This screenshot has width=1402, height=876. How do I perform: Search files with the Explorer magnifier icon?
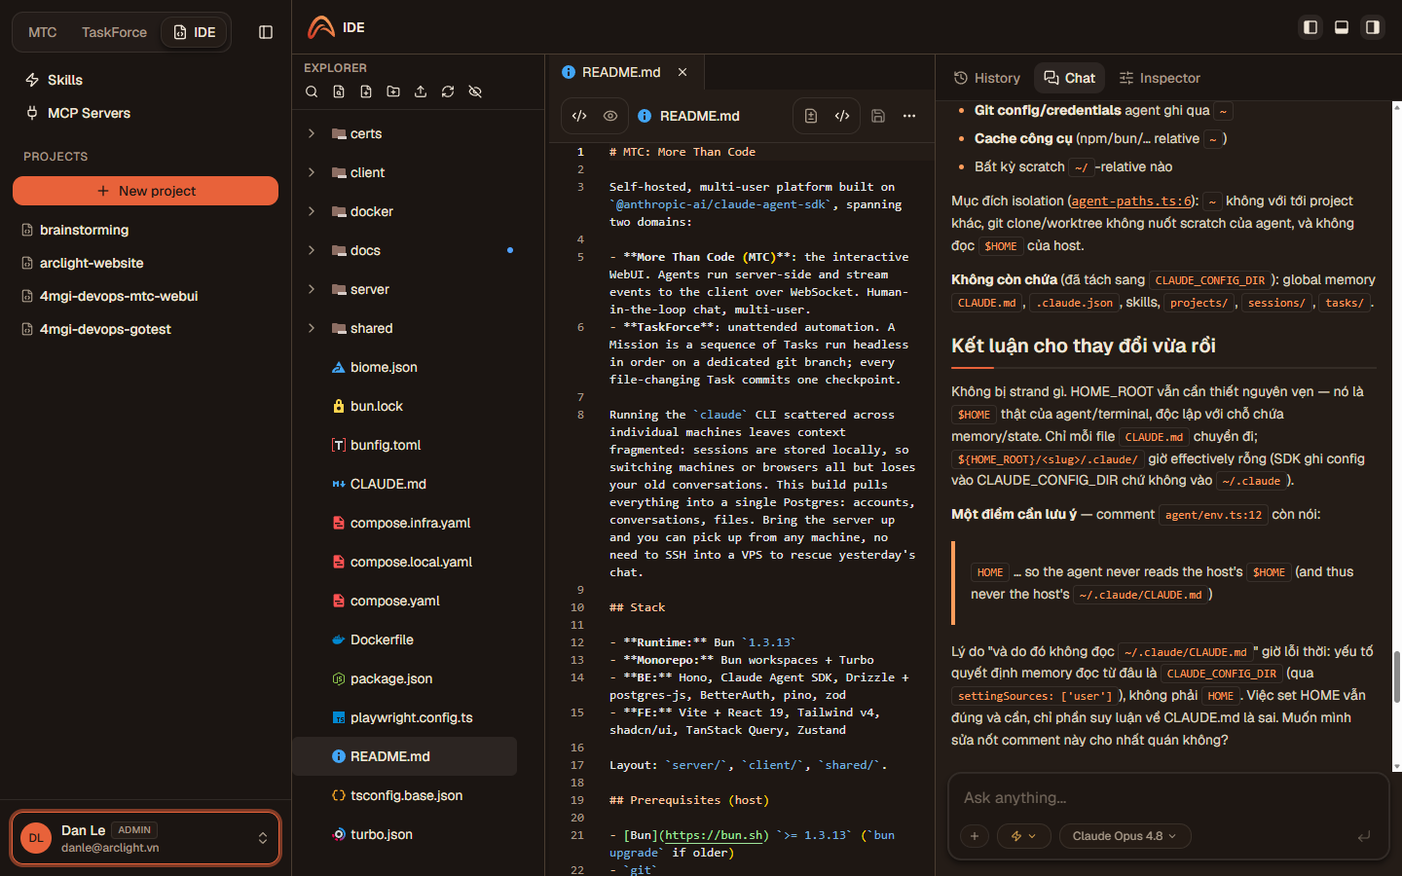pos(312,91)
